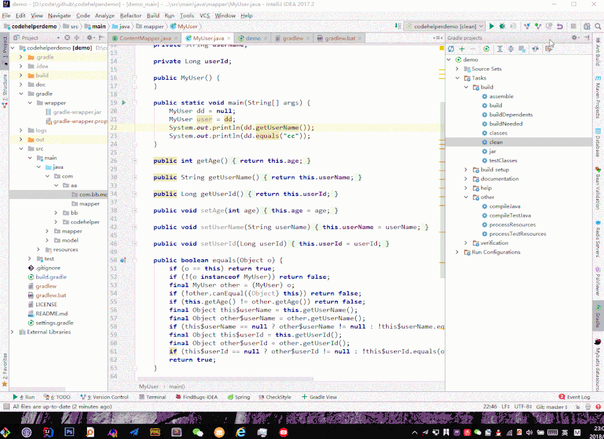
Task: Open Git: master branch selector
Action: coord(551,406)
